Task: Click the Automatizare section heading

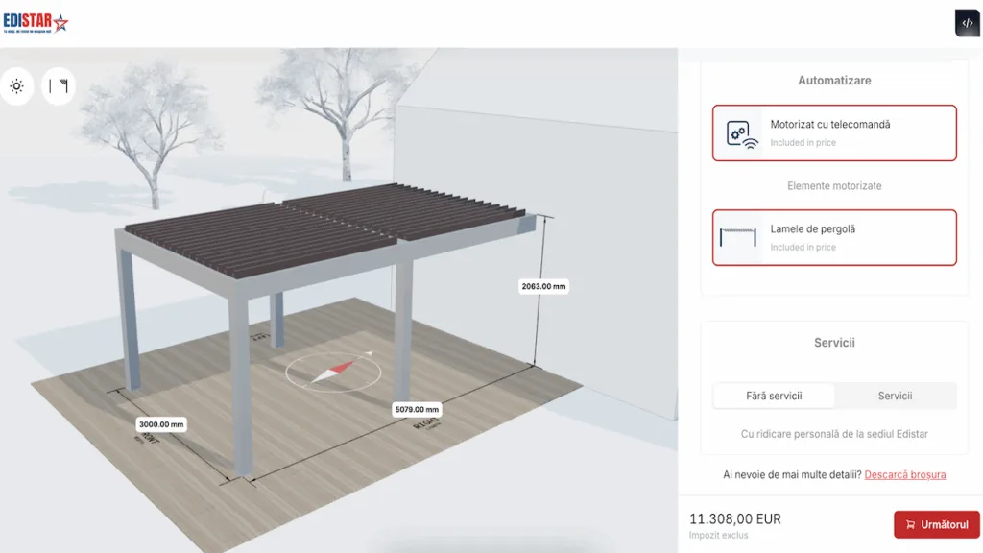Action: [x=834, y=81]
